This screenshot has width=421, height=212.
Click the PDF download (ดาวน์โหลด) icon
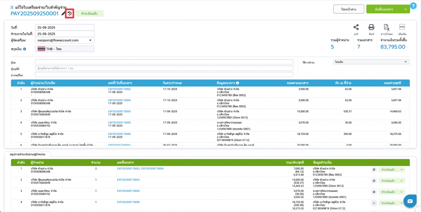point(386,27)
